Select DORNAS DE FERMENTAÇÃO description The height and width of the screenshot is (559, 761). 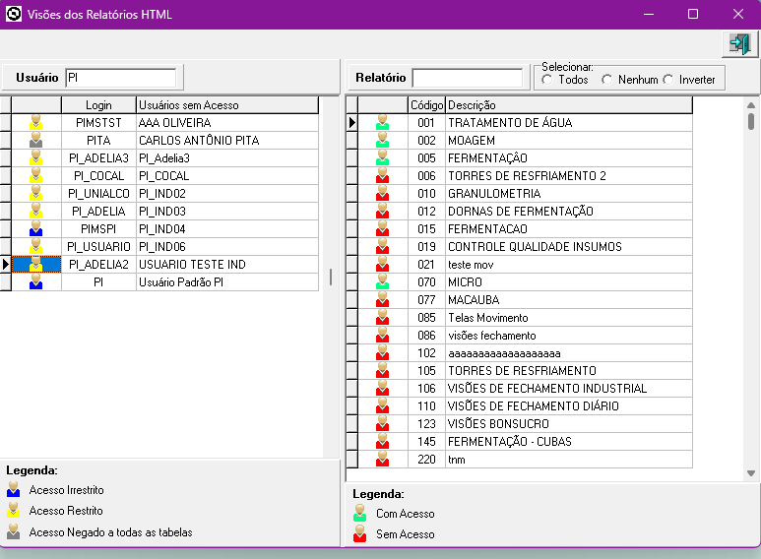(x=569, y=211)
